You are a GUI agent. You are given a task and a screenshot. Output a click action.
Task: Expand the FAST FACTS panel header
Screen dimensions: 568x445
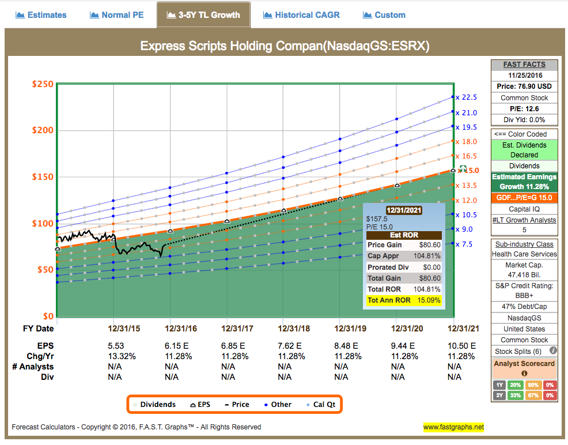coord(524,64)
